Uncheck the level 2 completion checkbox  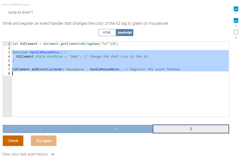pos(235,21)
